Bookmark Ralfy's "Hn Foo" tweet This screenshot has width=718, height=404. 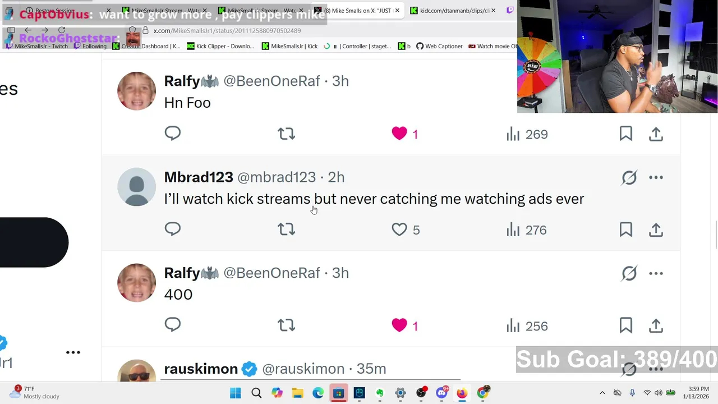coord(625,134)
